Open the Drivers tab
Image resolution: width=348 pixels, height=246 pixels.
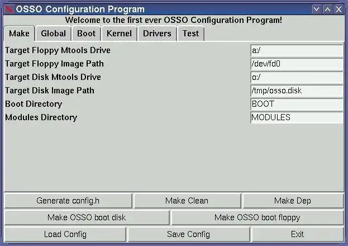(x=157, y=34)
